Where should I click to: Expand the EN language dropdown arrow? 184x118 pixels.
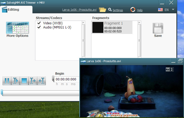(x=173, y=10)
